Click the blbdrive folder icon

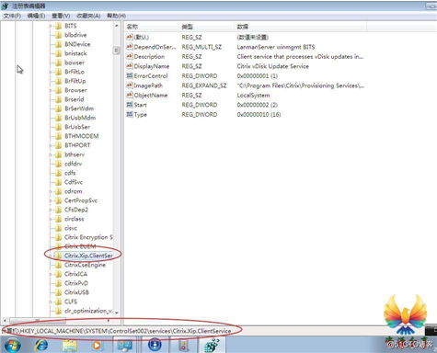[58, 35]
